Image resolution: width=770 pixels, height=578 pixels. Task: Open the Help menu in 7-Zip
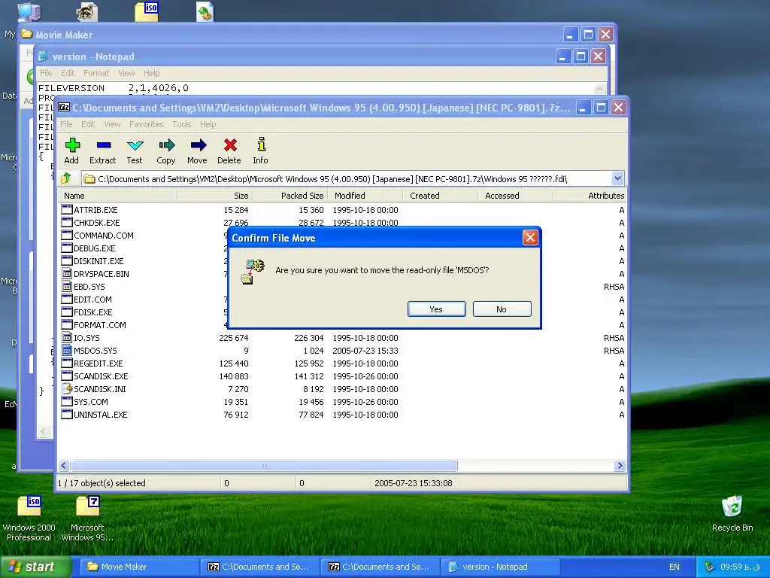pyautogui.click(x=208, y=124)
